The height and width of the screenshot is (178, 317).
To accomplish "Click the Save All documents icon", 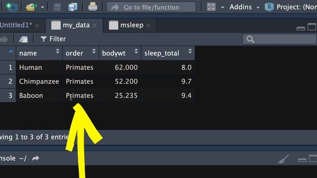I will coord(73,7).
